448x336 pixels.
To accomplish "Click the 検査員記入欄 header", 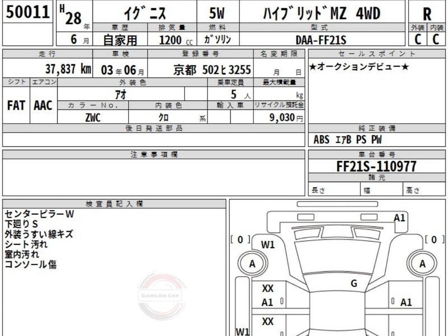I will (x=114, y=204).
